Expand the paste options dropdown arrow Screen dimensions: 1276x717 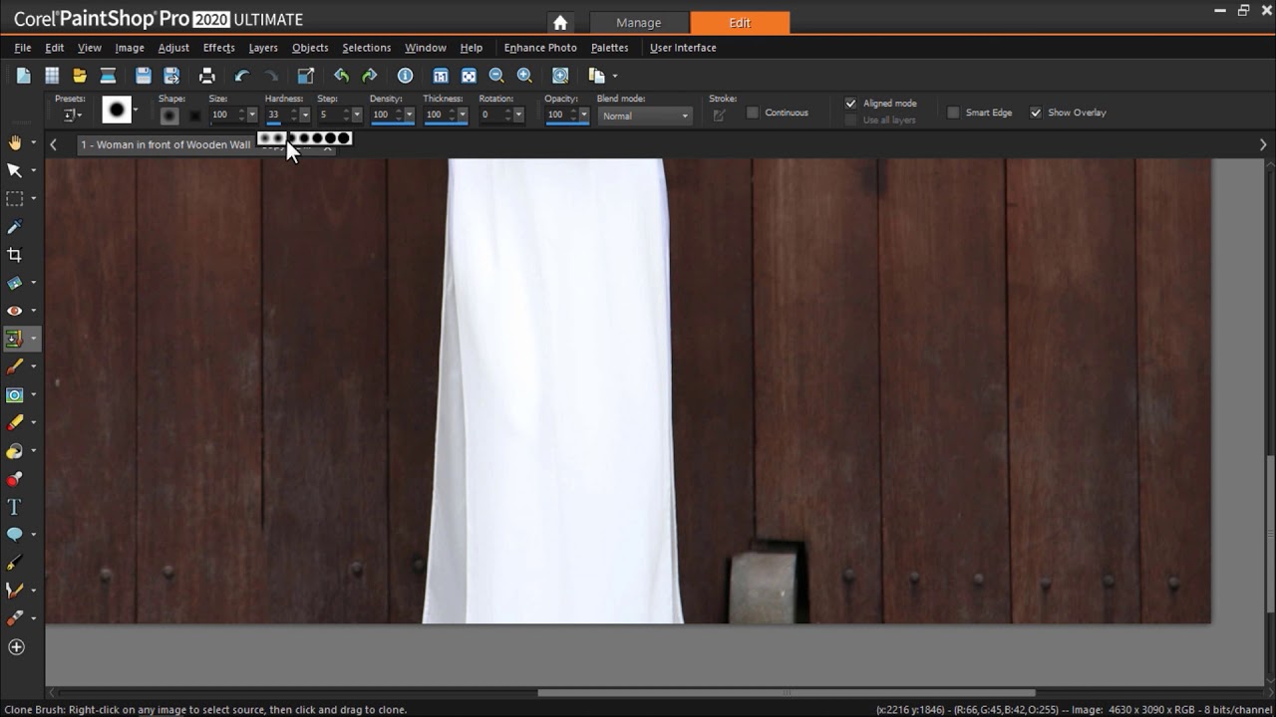[x=615, y=76]
